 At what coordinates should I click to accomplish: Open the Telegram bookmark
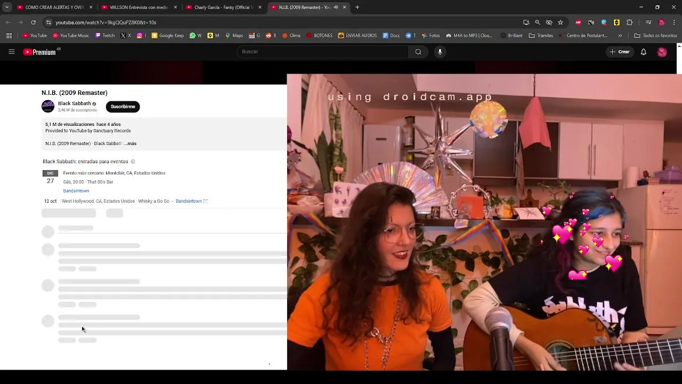pyautogui.click(x=411, y=36)
